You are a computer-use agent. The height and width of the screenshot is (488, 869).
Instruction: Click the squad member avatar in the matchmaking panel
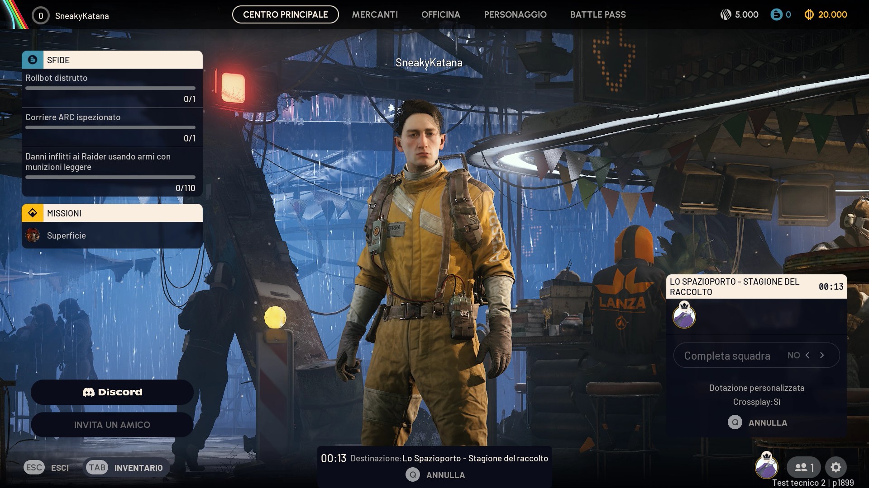[684, 315]
